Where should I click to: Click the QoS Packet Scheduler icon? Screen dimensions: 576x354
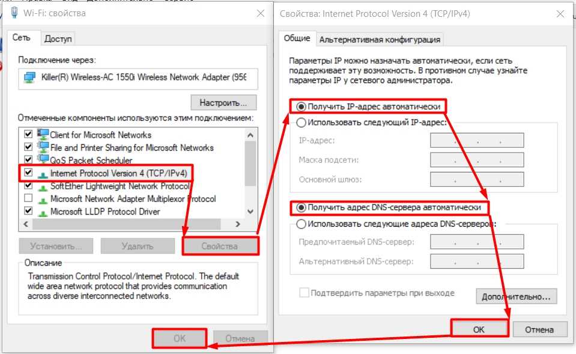tap(43, 160)
